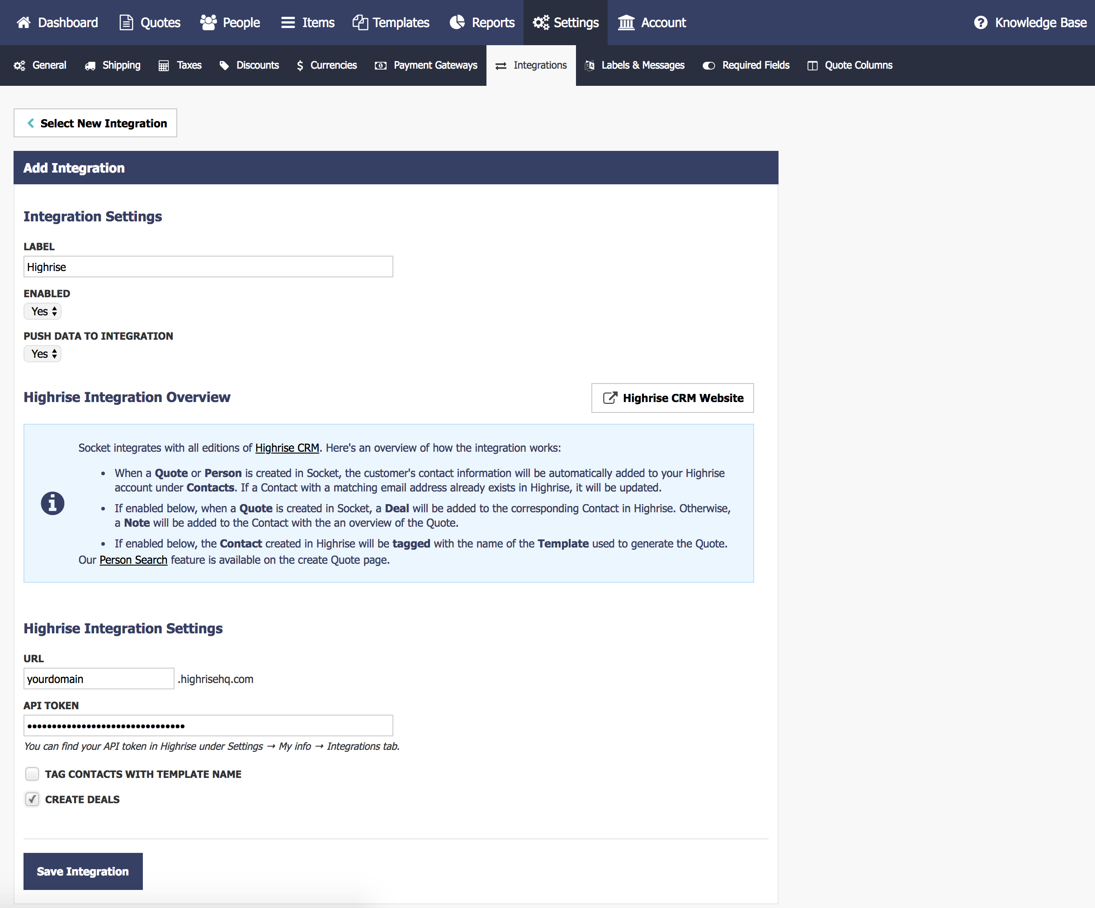Uncheck the Create Deals checkbox

click(33, 799)
